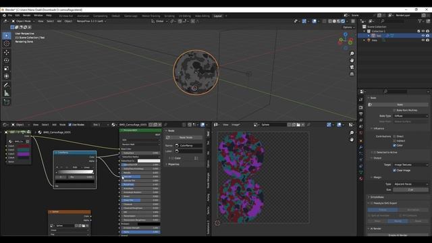Click the Subsurface Color white swatch

[x=148, y=161]
